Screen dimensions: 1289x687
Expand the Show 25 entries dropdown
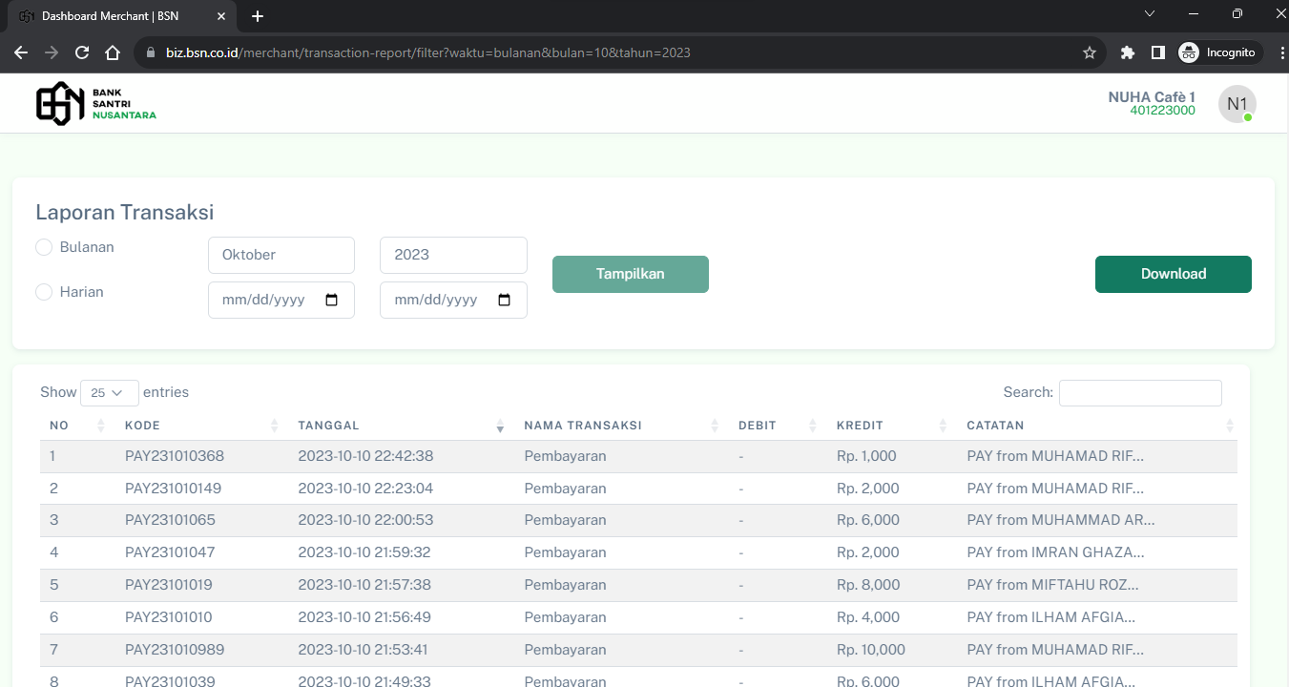(109, 392)
